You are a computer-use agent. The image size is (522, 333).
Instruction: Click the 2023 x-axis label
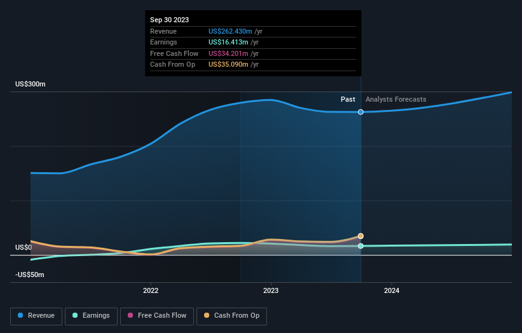[x=271, y=290]
